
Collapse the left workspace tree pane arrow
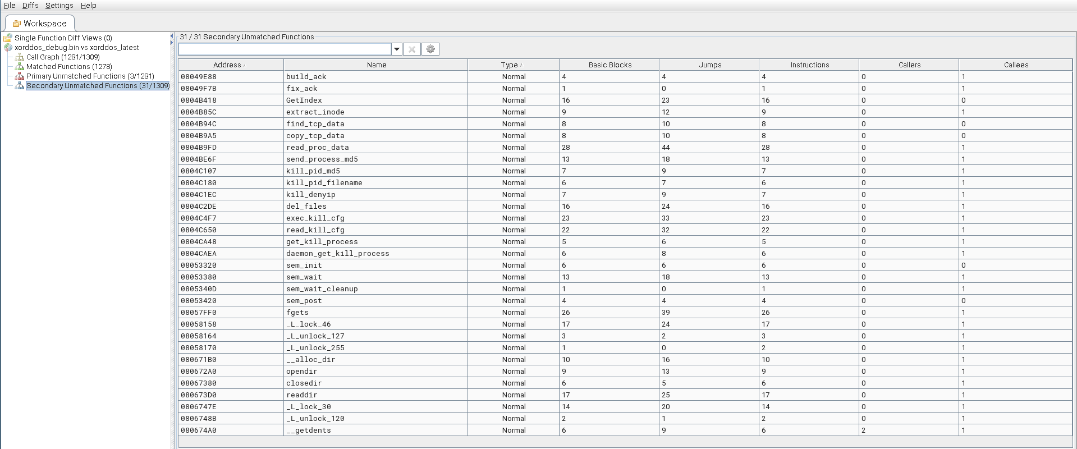[x=172, y=36]
